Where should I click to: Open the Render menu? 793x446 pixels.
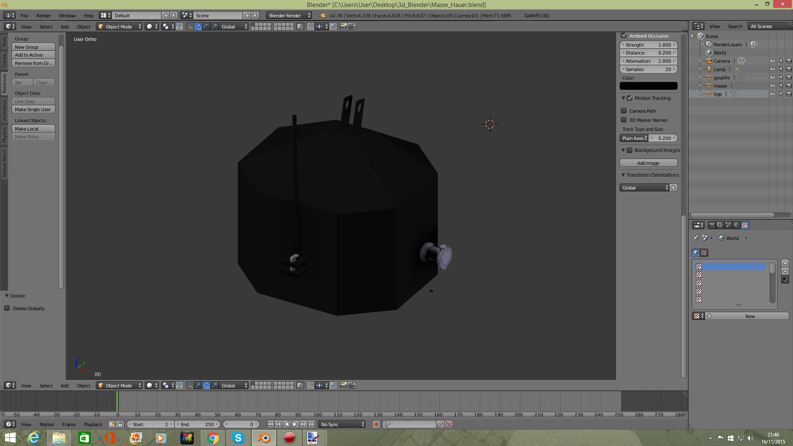pos(43,15)
